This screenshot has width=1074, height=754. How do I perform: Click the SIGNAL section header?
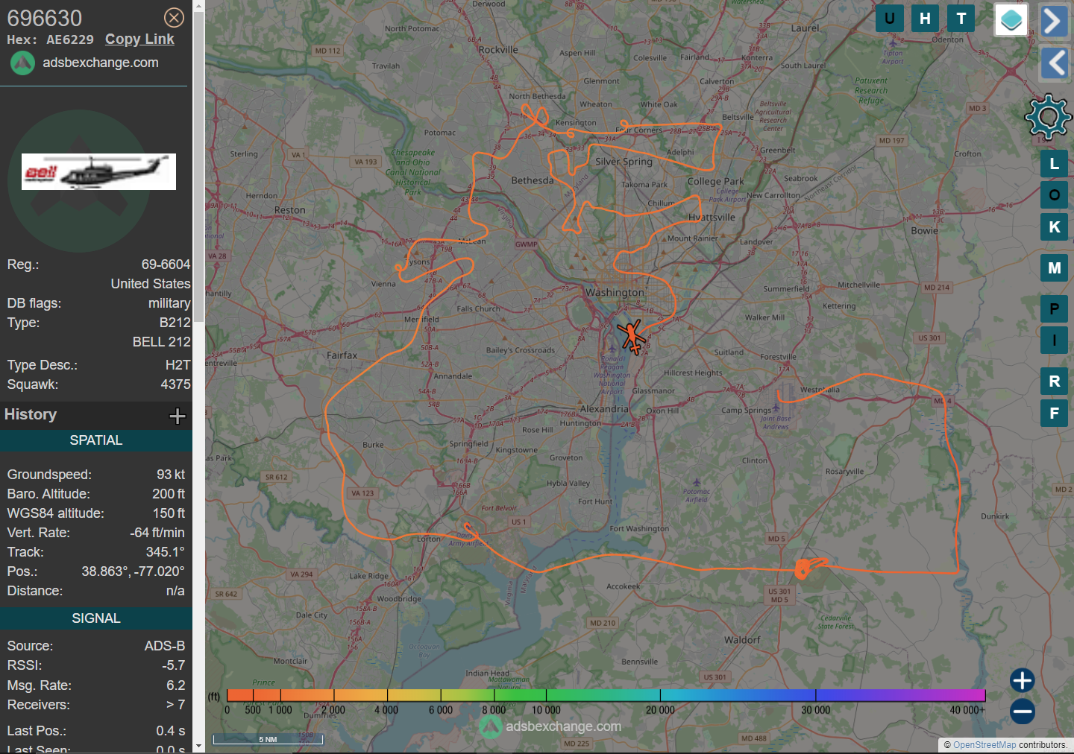point(96,618)
